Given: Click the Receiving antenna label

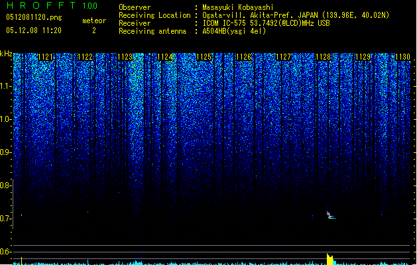Looking at the screenshot, I should pos(152,31).
